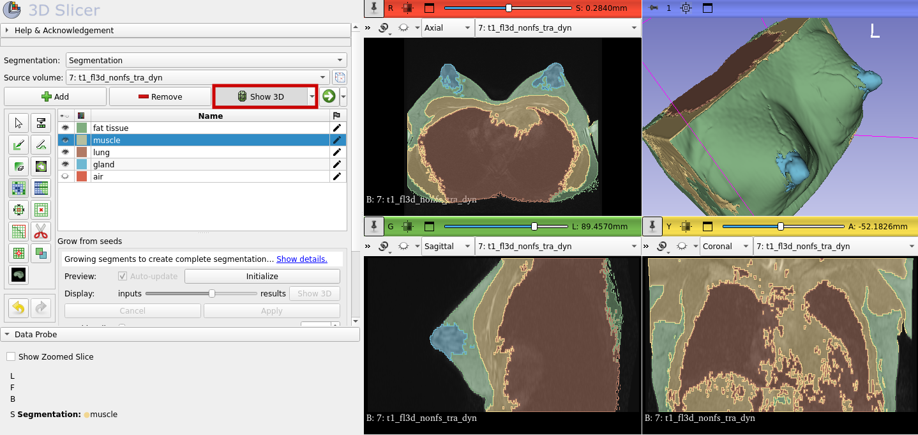Undo the last segmentation edit
918x435 pixels.
19,308
